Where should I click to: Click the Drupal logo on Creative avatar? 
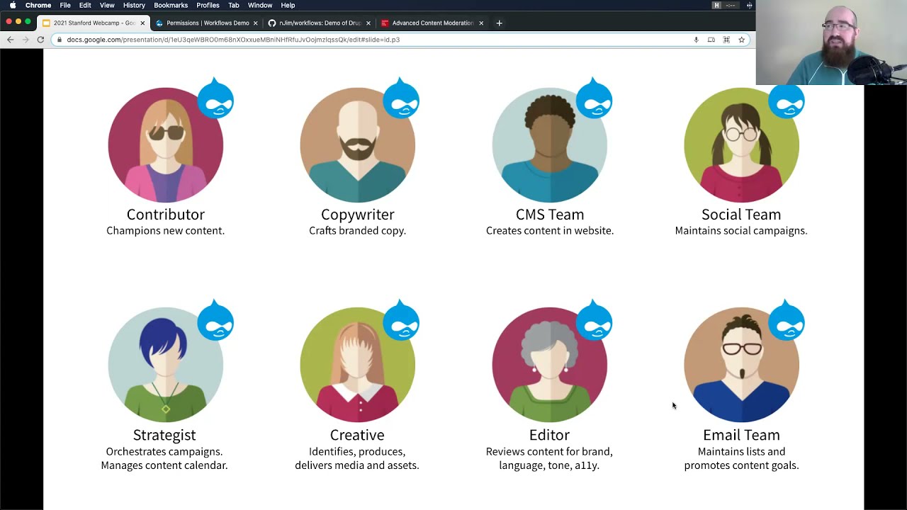tap(401, 319)
